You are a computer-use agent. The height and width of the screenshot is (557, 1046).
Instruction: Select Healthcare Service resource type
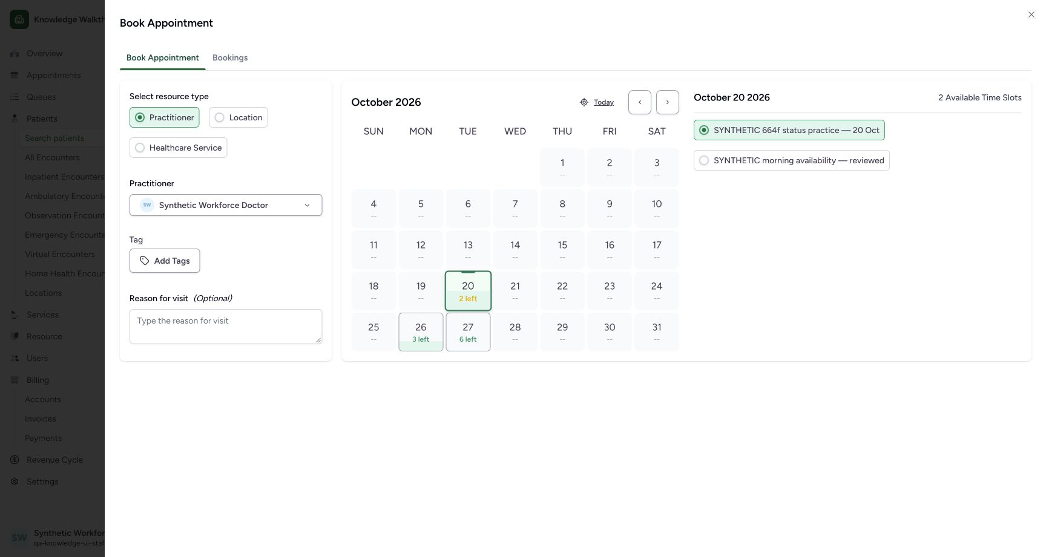tap(178, 148)
